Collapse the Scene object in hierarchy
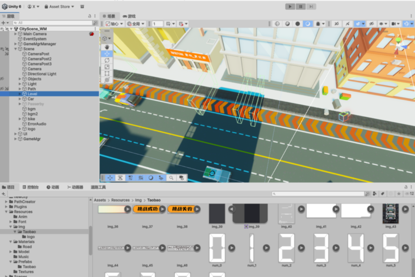 click(16, 49)
